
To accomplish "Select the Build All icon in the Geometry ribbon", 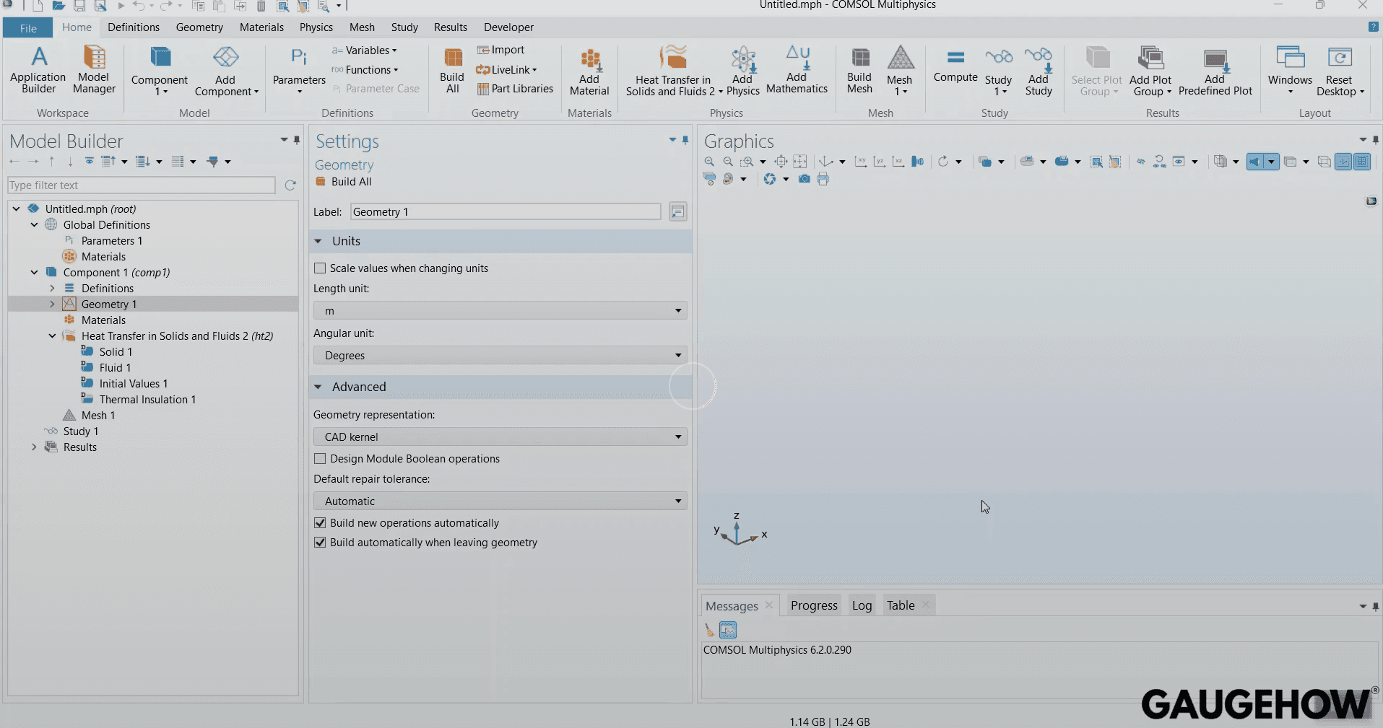I will click(452, 70).
